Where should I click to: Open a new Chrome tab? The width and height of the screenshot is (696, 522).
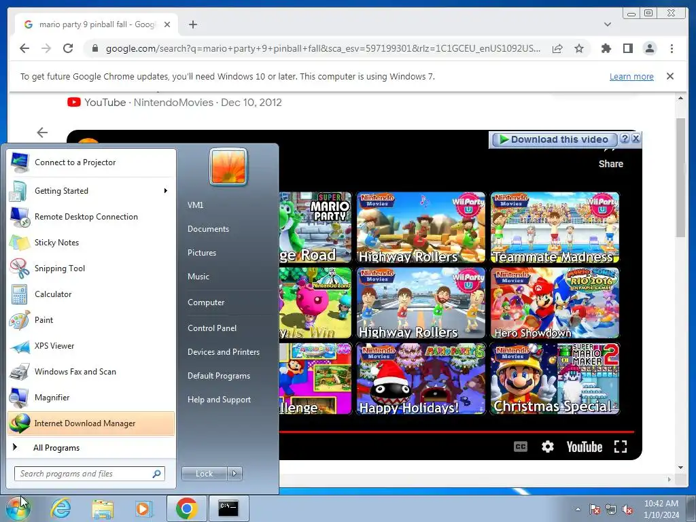pos(193,24)
